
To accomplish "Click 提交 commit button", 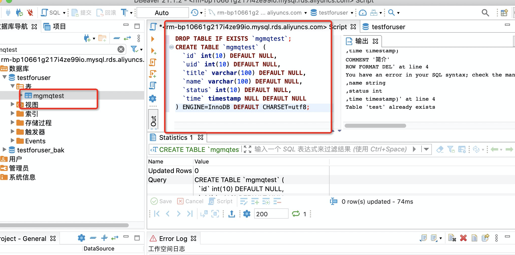I will pos(81,13).
